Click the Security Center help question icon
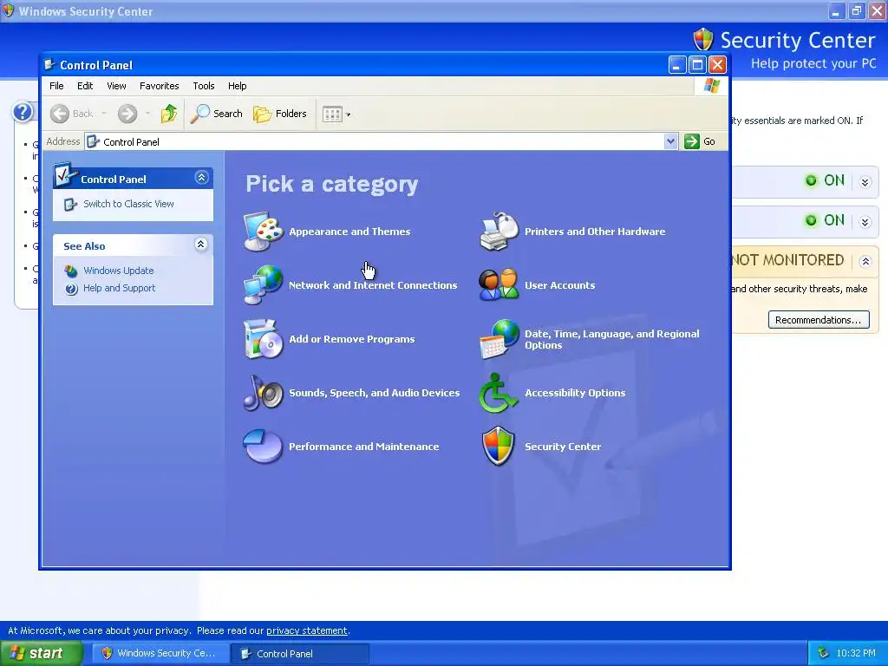The image size is (888, 666). [23, 112]
